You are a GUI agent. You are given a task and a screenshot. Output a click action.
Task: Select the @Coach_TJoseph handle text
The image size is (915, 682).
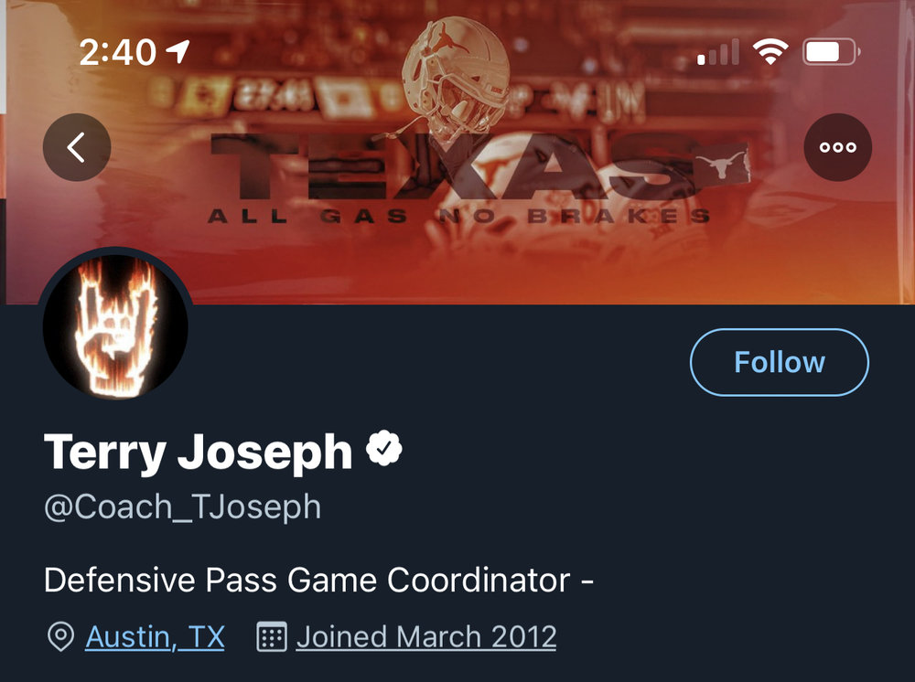(x=182, y=507)
